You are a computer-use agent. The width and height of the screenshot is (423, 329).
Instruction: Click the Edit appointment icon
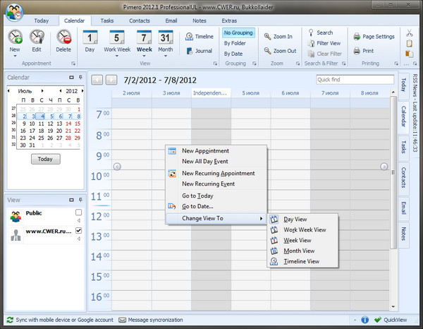(37, 38)
